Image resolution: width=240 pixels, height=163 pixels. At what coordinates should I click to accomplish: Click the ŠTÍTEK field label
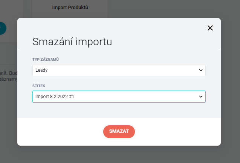[39, 86]
